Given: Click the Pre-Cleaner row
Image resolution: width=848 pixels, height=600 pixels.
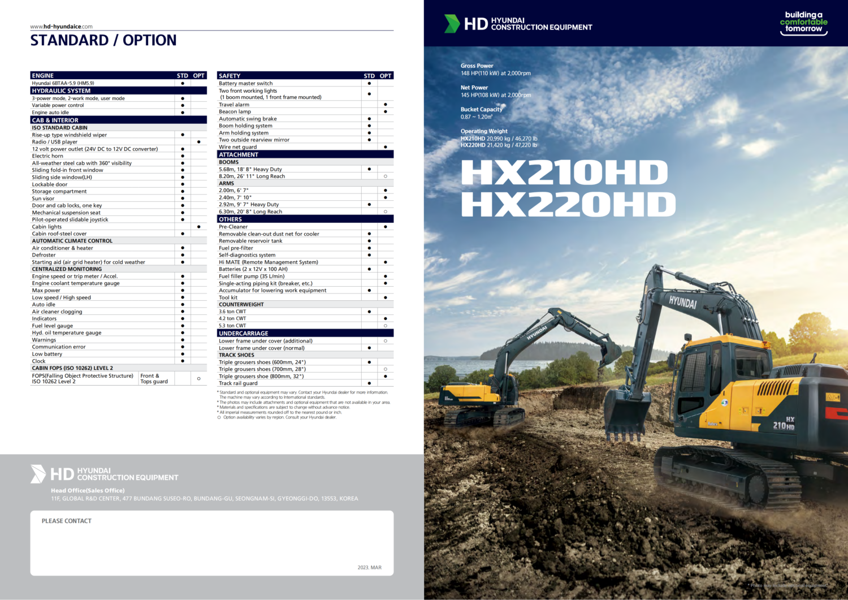Looking at the screenshot, I should click(305, 227).
